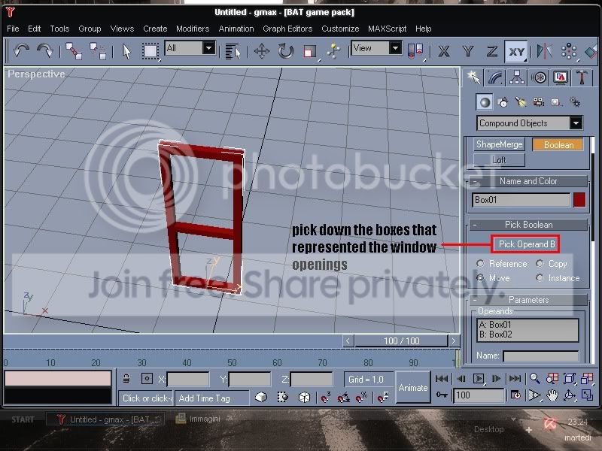The height and width of the screenshot is (451, 602).
Task: Click the Loft button
Action: [499, 160]
